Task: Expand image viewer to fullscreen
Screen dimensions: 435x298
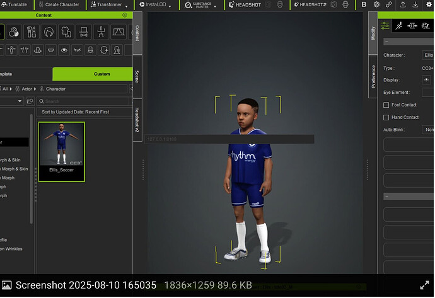Action: tap(425, 285)
